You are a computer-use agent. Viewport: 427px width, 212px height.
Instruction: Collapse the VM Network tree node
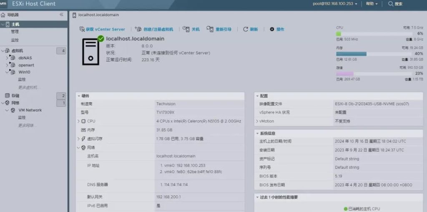[7, 110]
